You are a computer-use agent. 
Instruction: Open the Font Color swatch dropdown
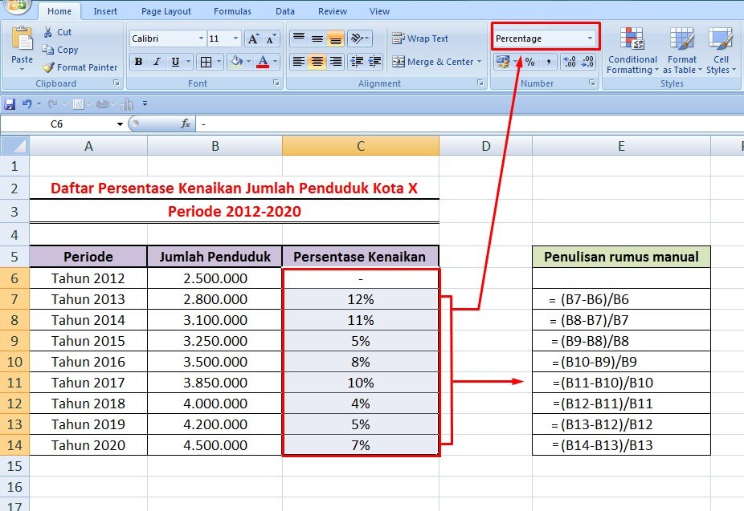coord(273,62)
